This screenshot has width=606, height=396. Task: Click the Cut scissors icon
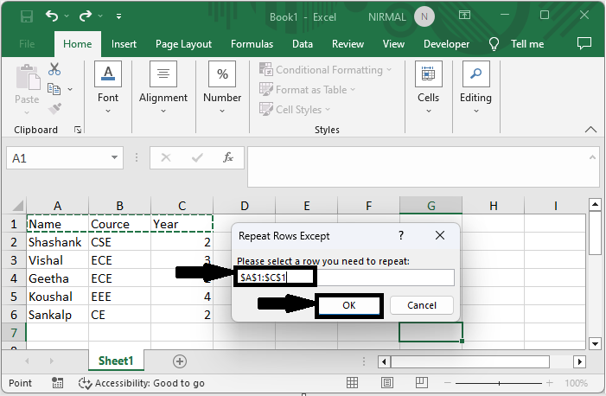(x=54, y=69)
